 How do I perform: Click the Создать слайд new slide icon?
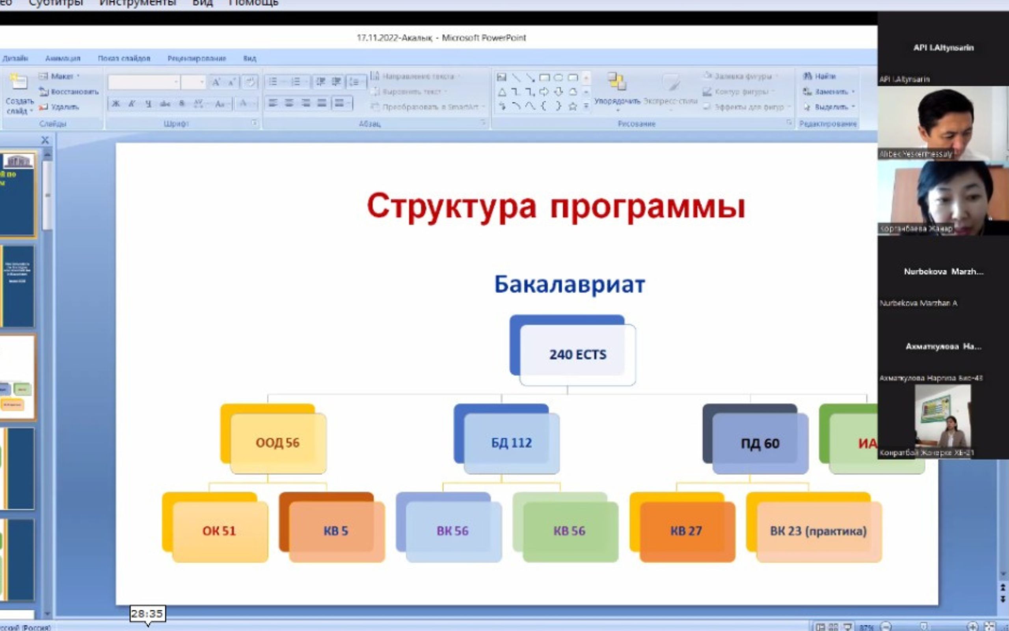(19, 82)
